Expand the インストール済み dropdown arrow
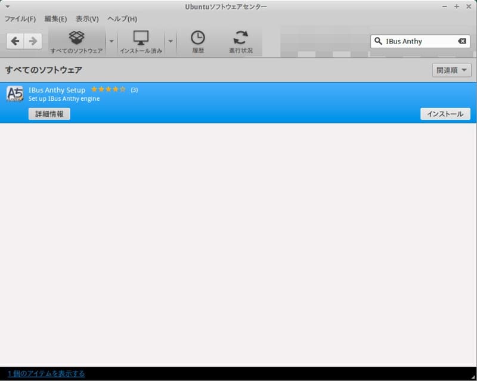The width and height of the screenshot is (477, 381). point(171,41)
